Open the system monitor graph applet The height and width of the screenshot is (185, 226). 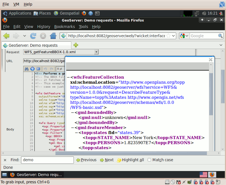click(188, 13)
